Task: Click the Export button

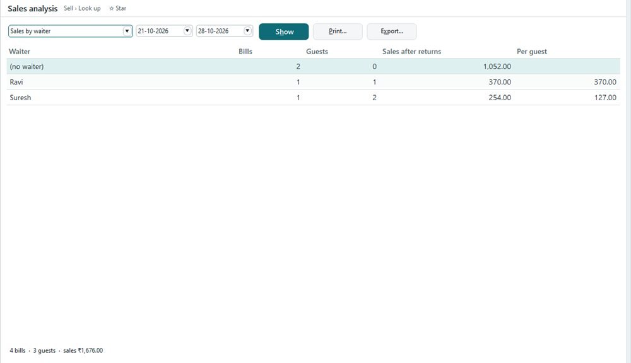Action: [392, 32]
